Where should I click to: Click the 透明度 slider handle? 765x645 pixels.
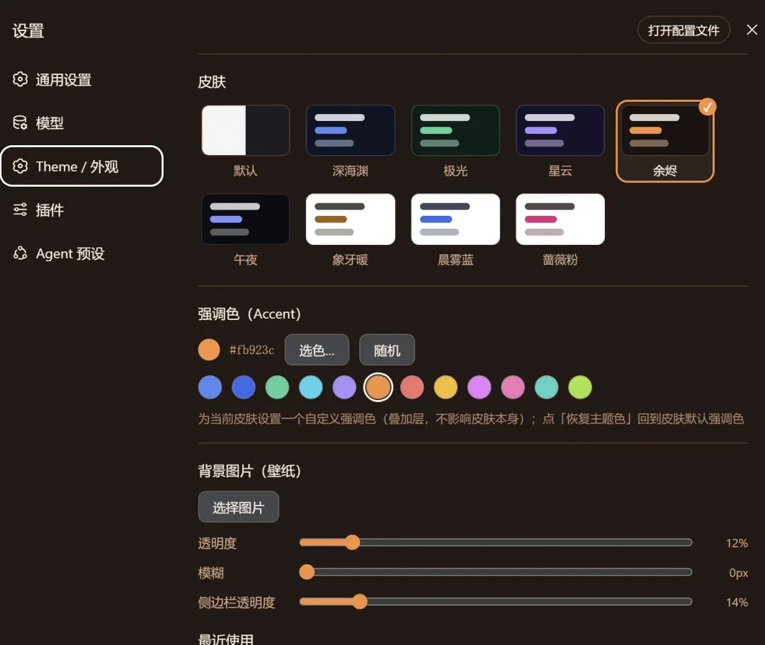coord(352,542)
